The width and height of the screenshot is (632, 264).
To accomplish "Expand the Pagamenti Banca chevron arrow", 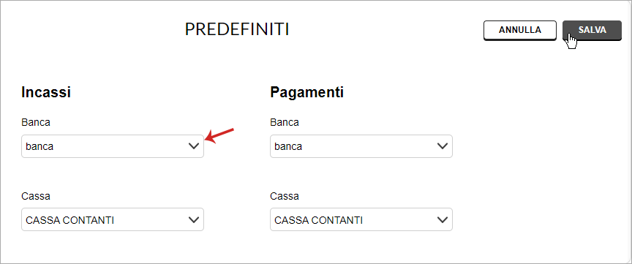I will pos(443,146).
